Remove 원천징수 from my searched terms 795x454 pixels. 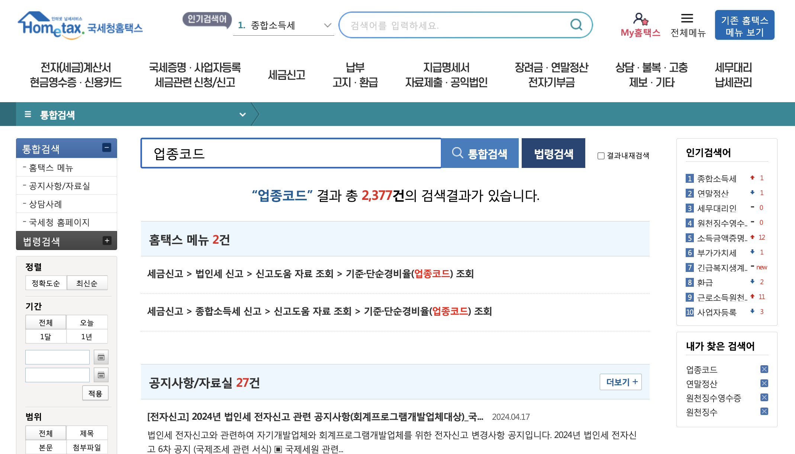click(764, 411)
